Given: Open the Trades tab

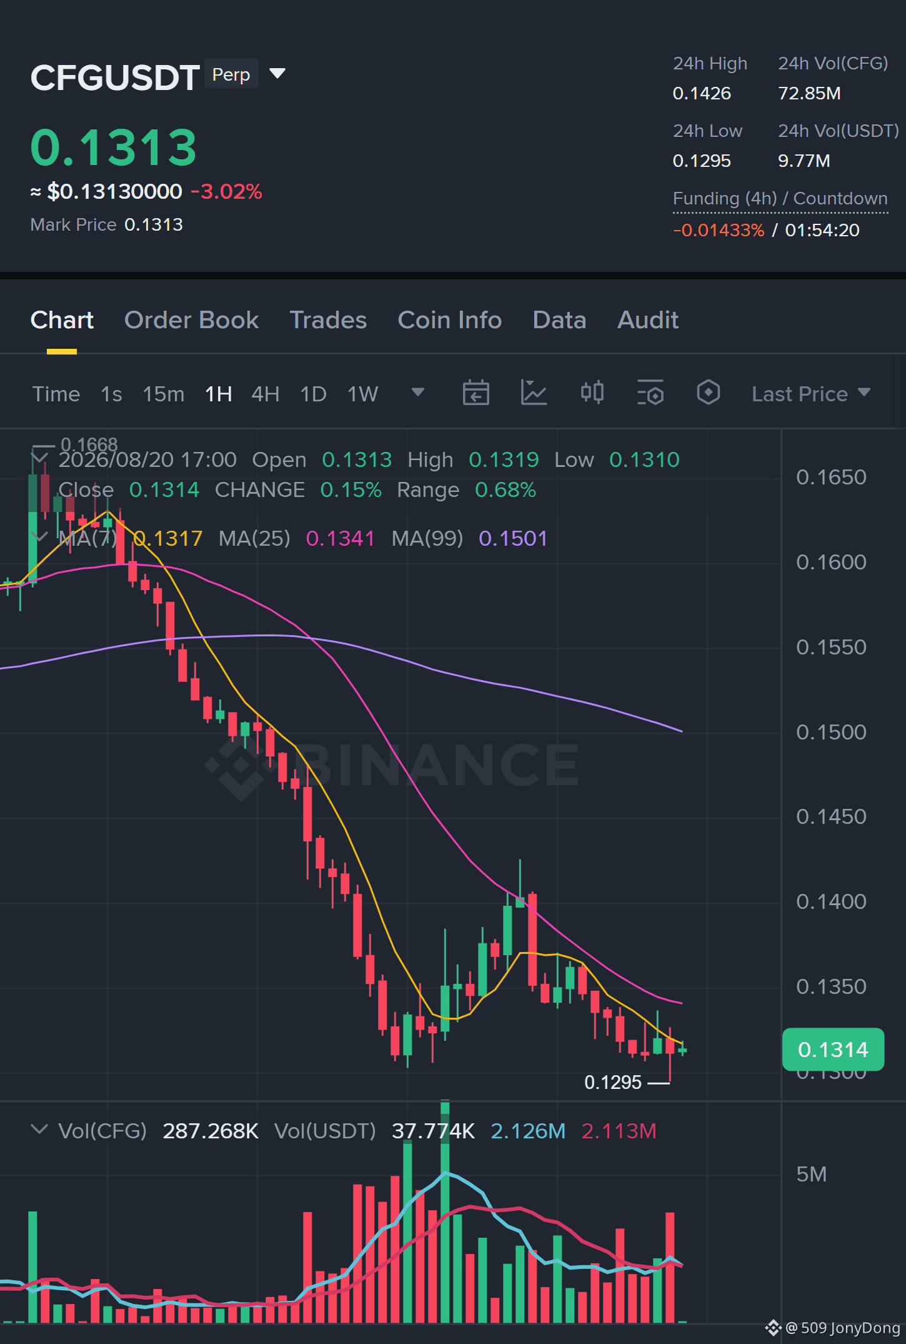Looking at the screenshot, I should tap(328, 320).
